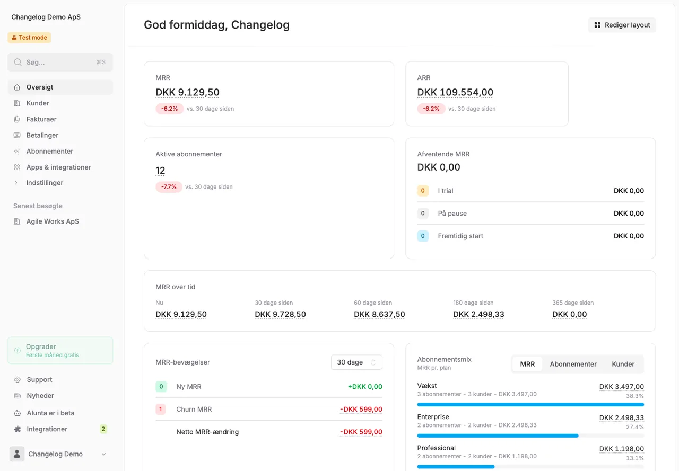Click the Changelog Demo user avatar
679x471 pixels.
(x=17, y=454)
